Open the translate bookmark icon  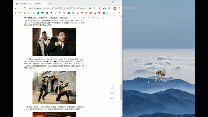point(73,13)
